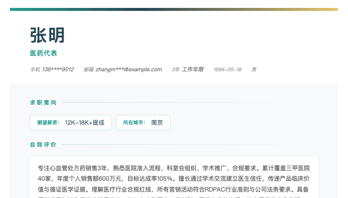Select the job title 医药代表

pos(44,53)
